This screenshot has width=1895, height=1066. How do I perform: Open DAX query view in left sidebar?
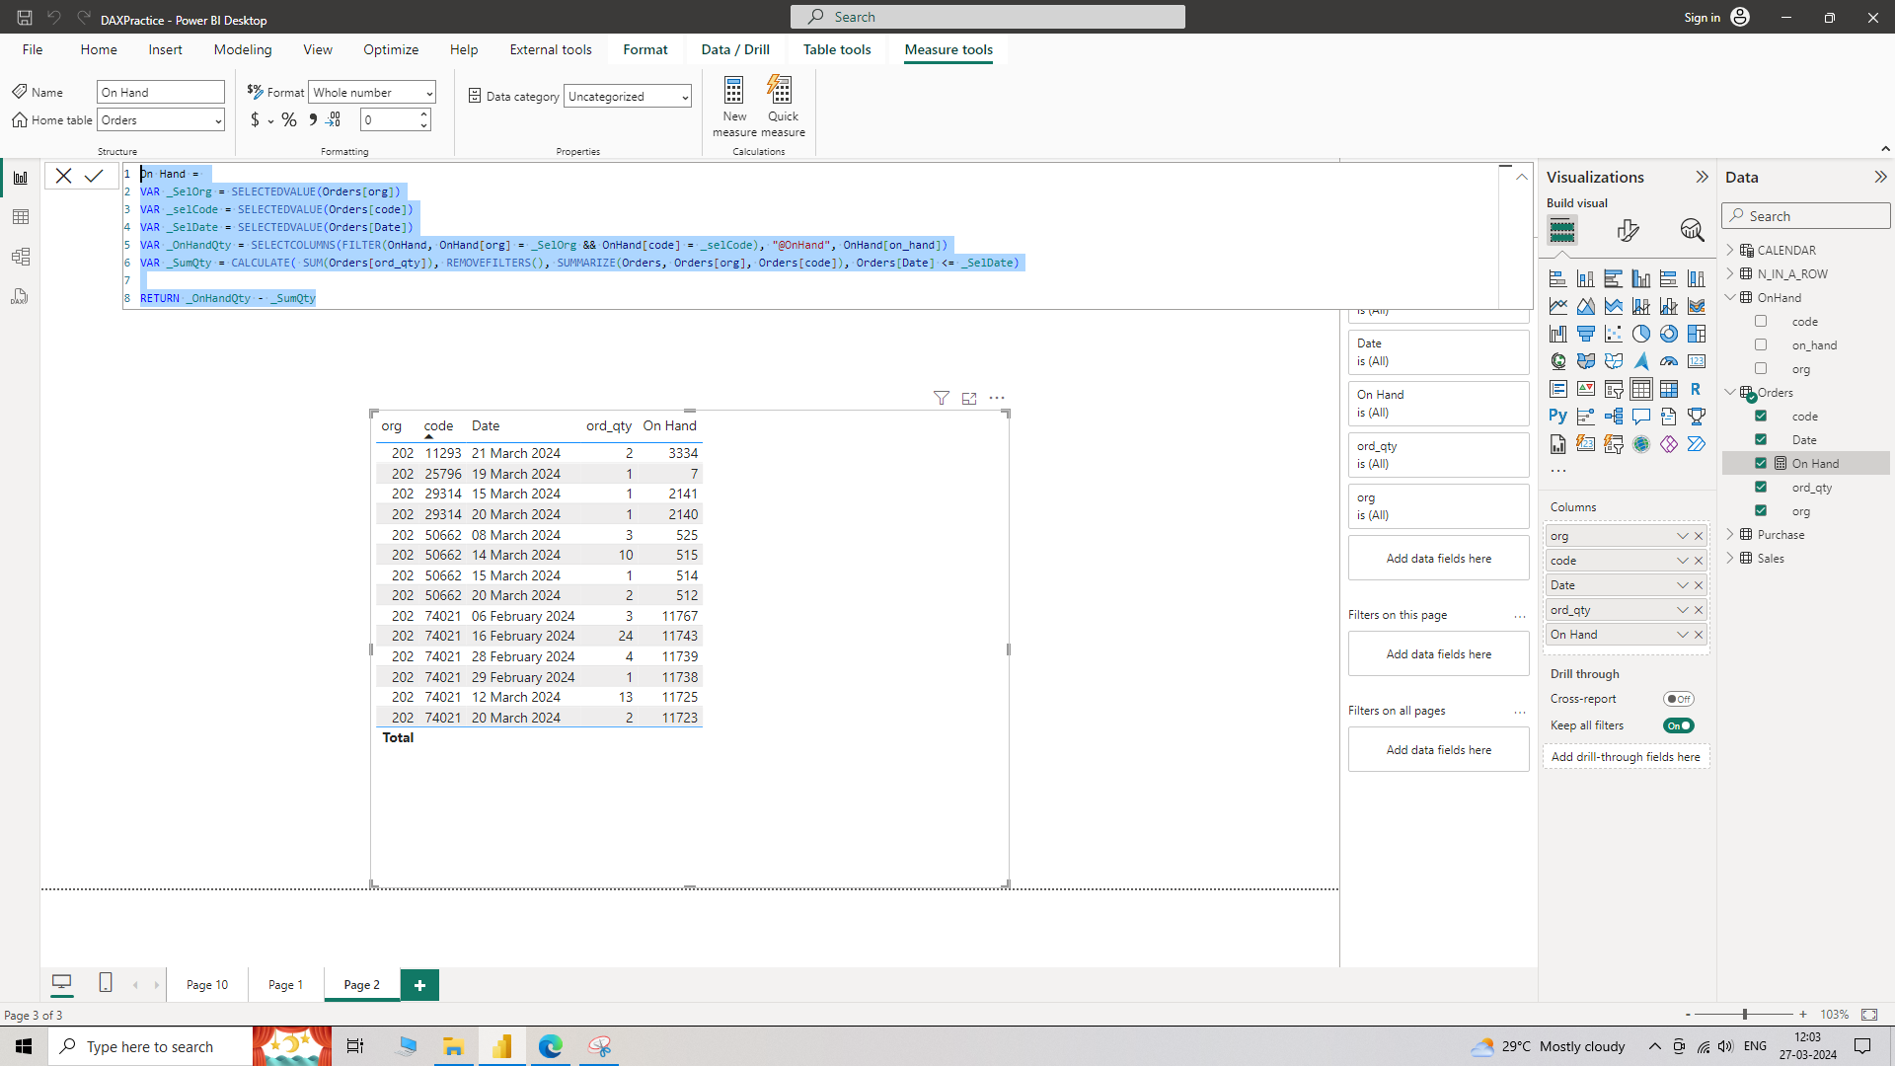pyautogui.click(x=20, y=296)
